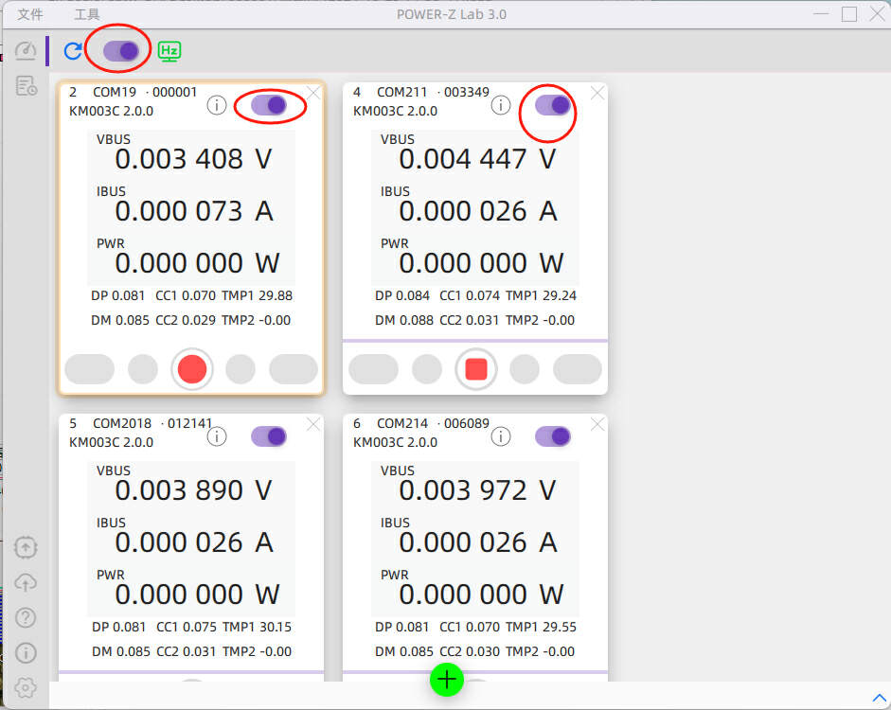Click the cloud upload sidebar icon
This screenshot has width=891, height=710.
[26, 582]
